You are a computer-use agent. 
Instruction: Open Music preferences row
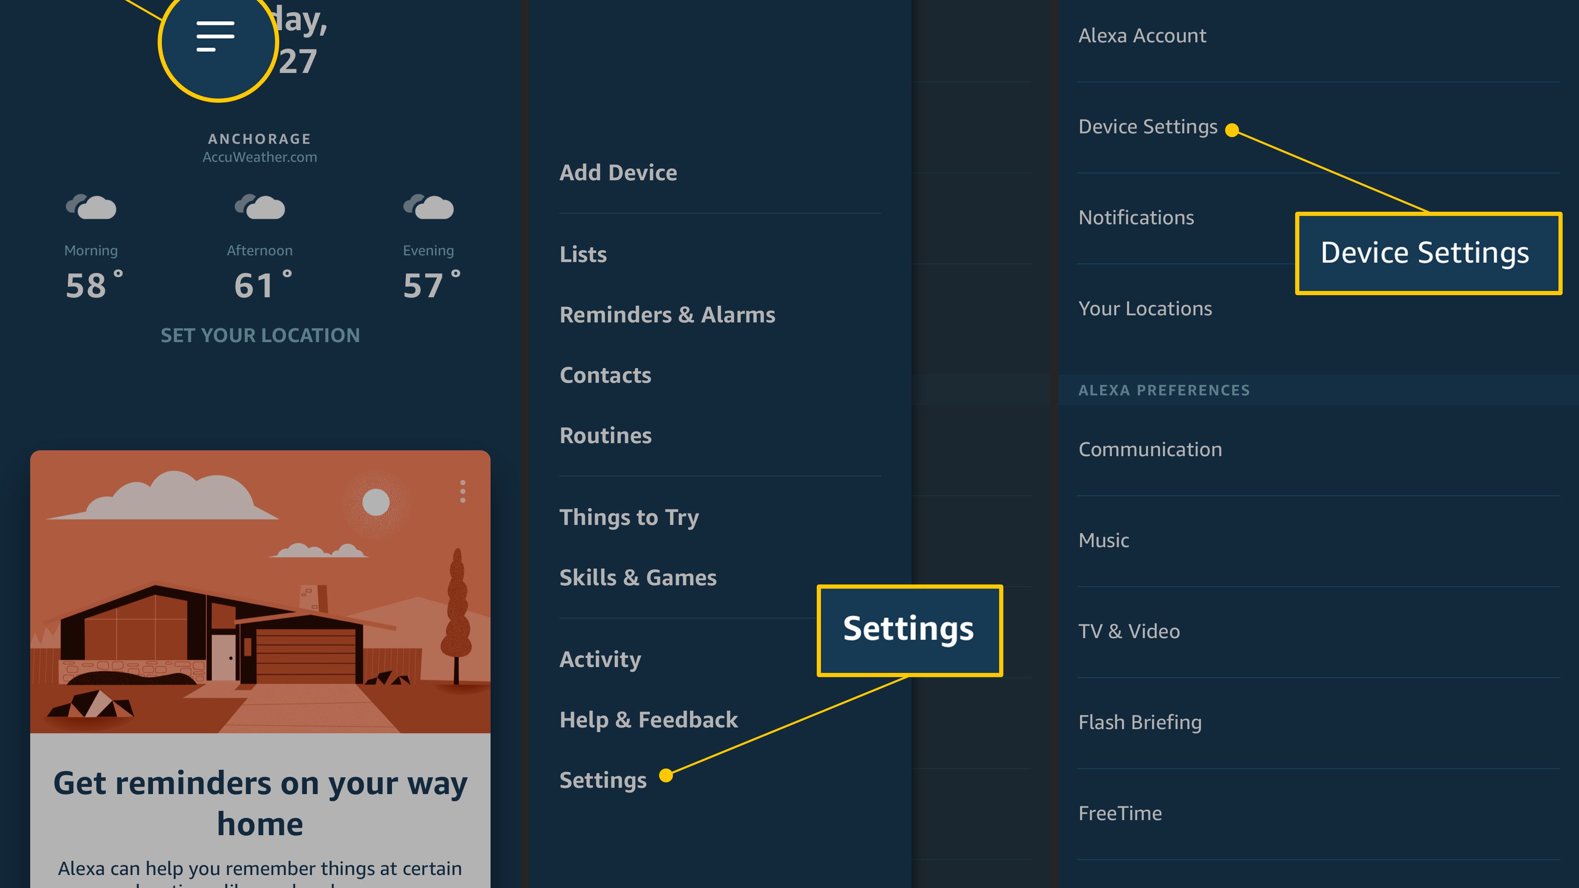tap(1319, 541)
